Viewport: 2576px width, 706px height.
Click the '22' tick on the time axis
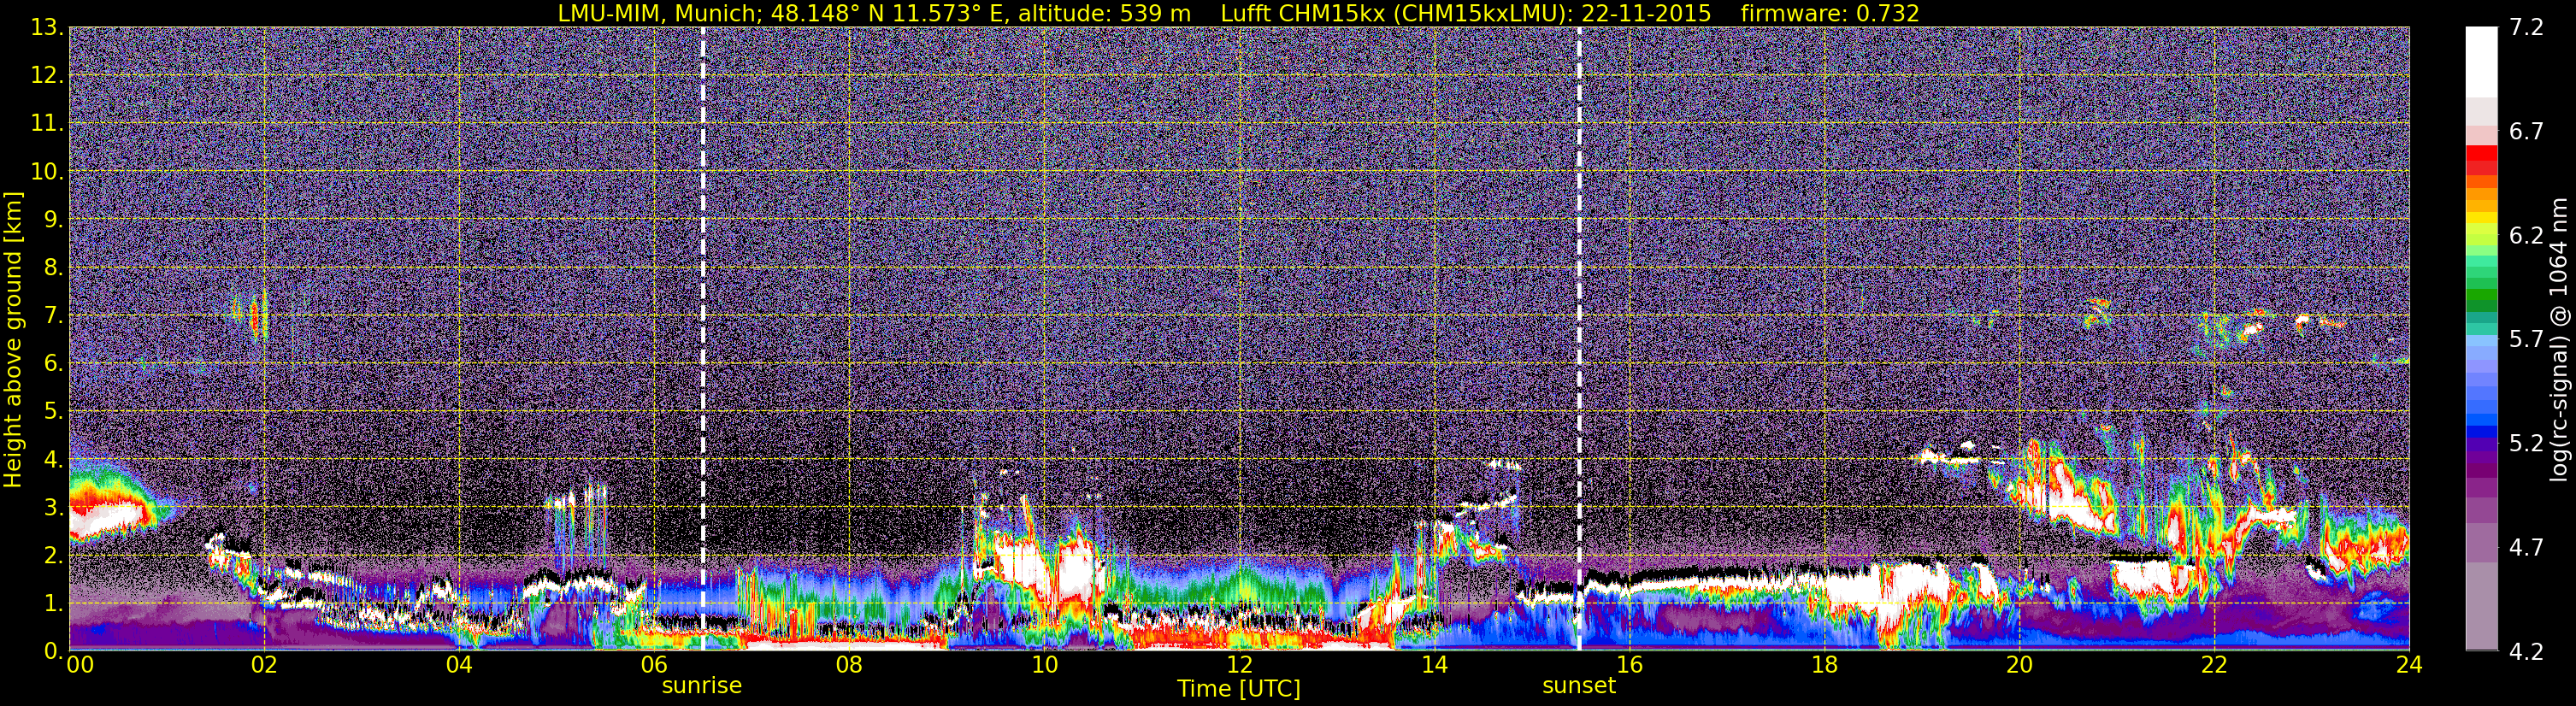coord(2214,666)
